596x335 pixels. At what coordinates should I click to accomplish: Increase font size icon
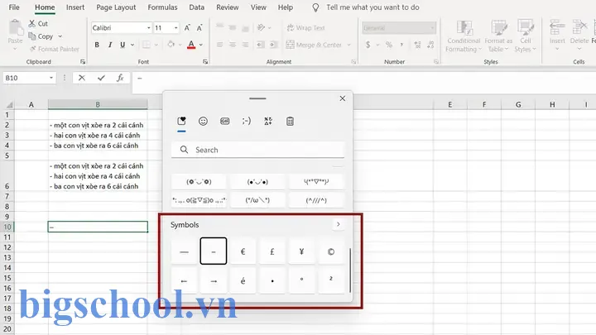coord(187,28)
